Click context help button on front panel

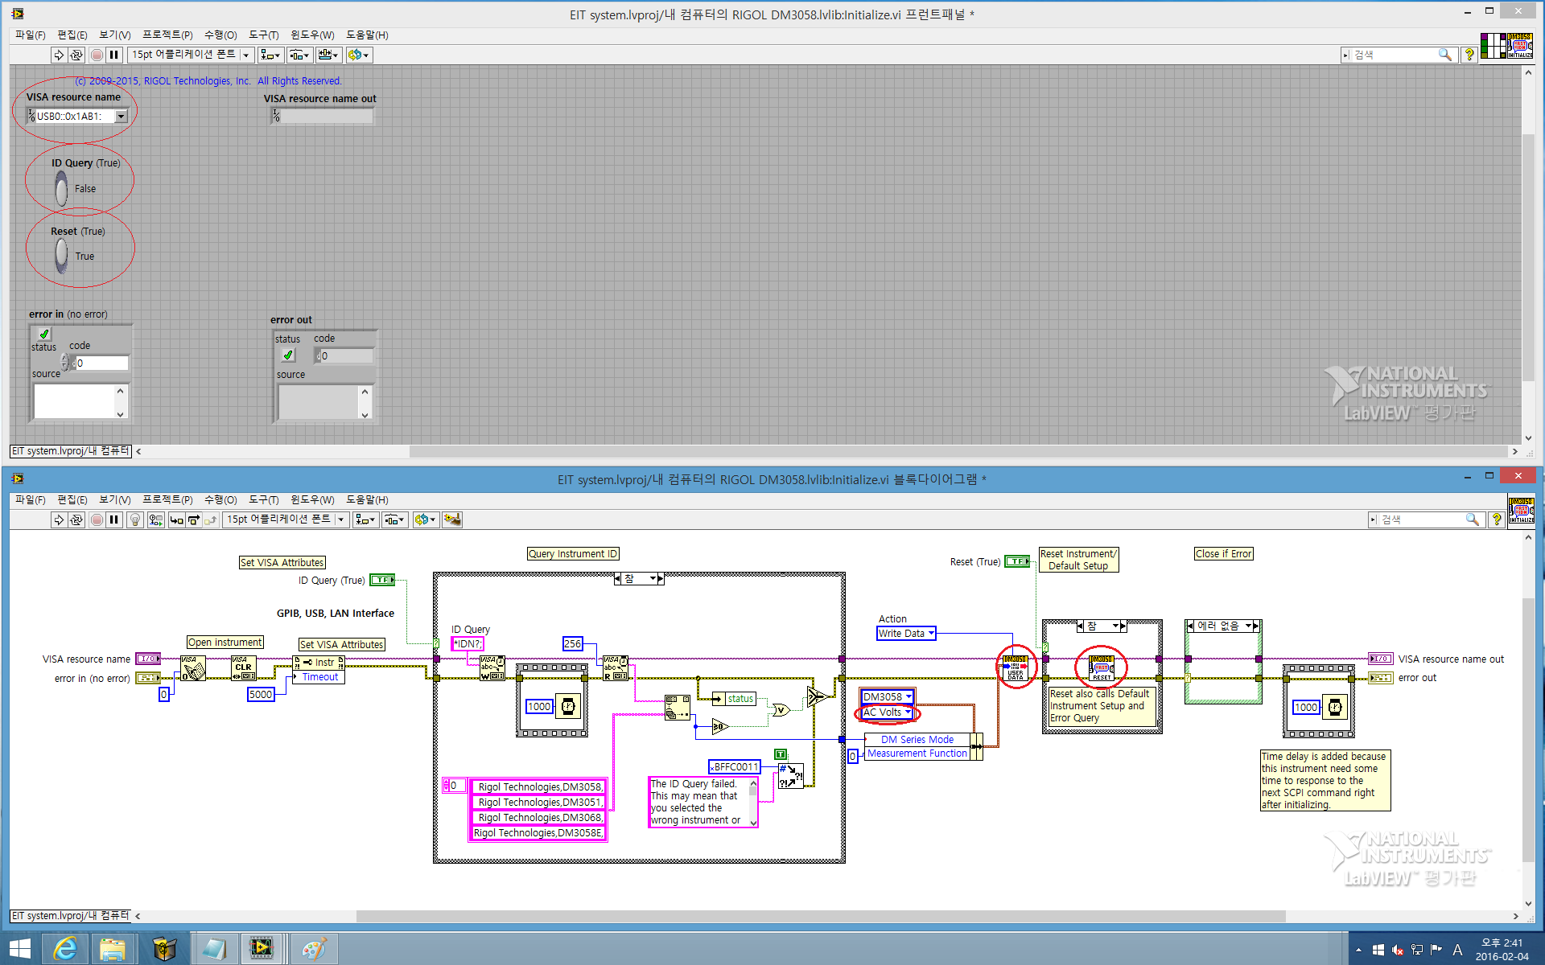coord(1469,55)
